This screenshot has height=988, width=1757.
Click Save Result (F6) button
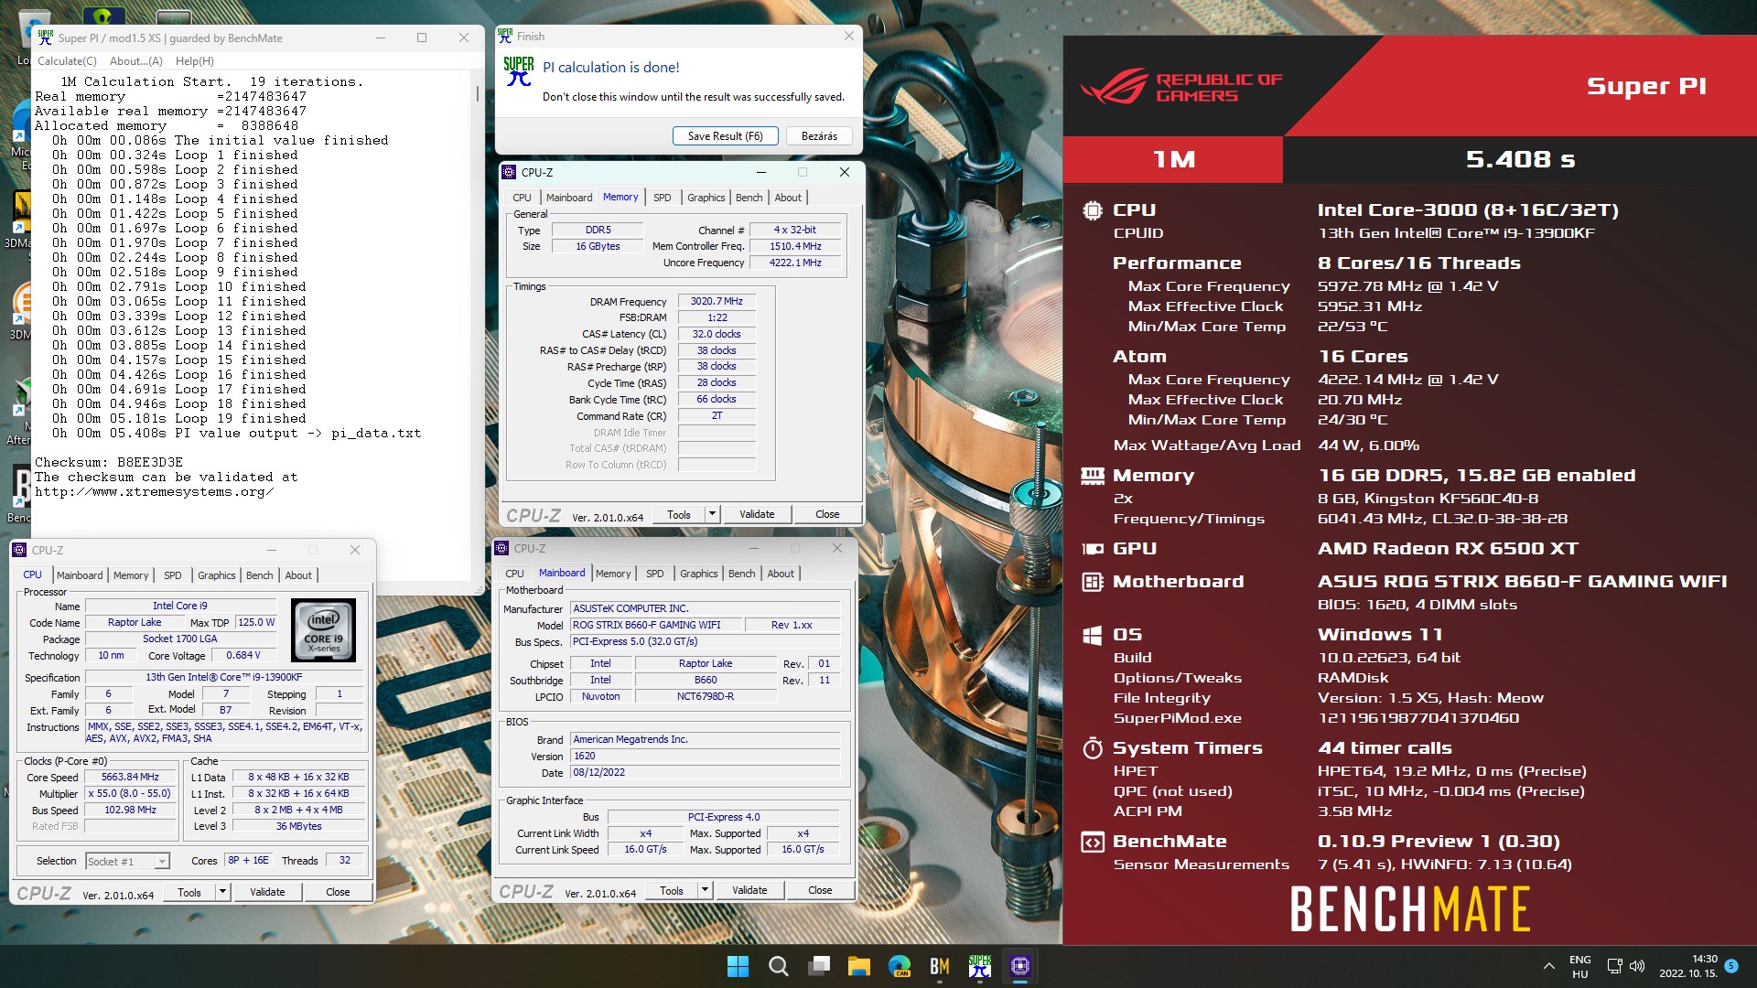(x=725, y=136)
